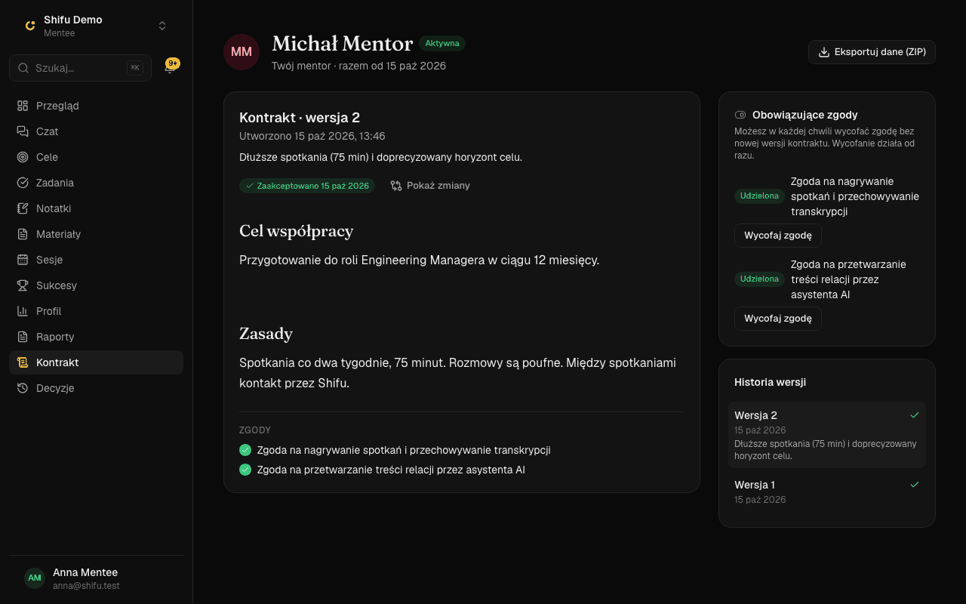Image resolution: width=966 pixels, height=604 pixels.
Task: Withdraw consent for AI assistant processing
Action: pos(777,319)
